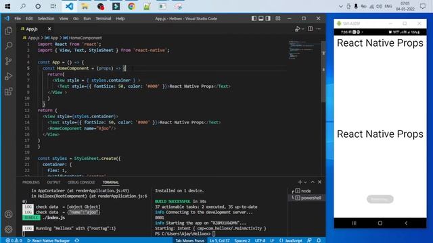Toggle primary side bar layout icon
This screenshot has width=433, height=243.
click(254, 18)
